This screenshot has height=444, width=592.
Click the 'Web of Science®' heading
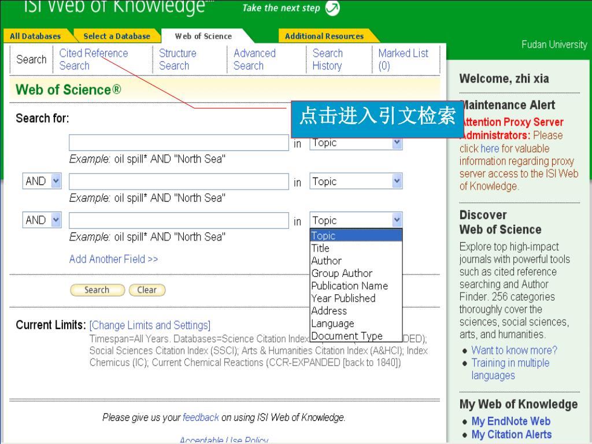click(x=68, y=90)
